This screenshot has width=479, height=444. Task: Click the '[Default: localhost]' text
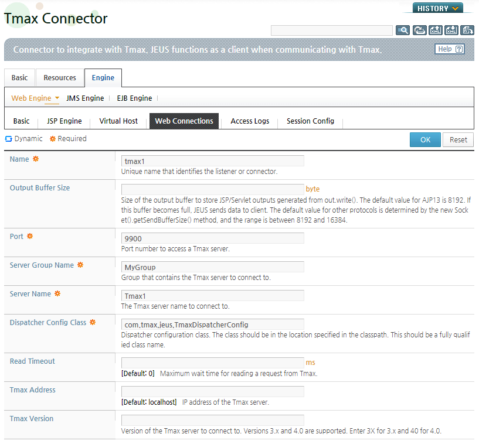click(149, 402)
